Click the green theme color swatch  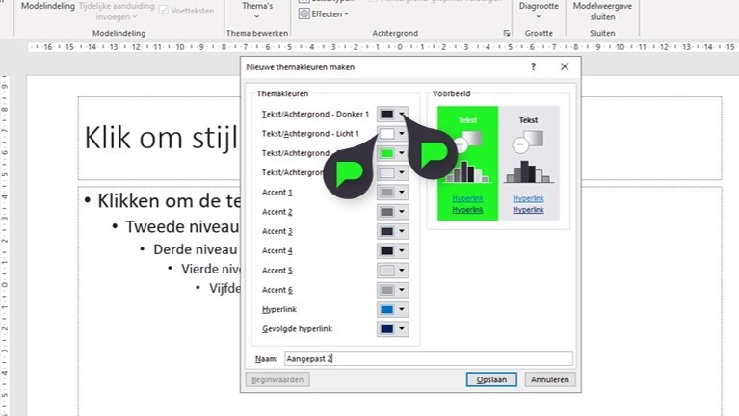pyautogui.click(x=387, y=153)
